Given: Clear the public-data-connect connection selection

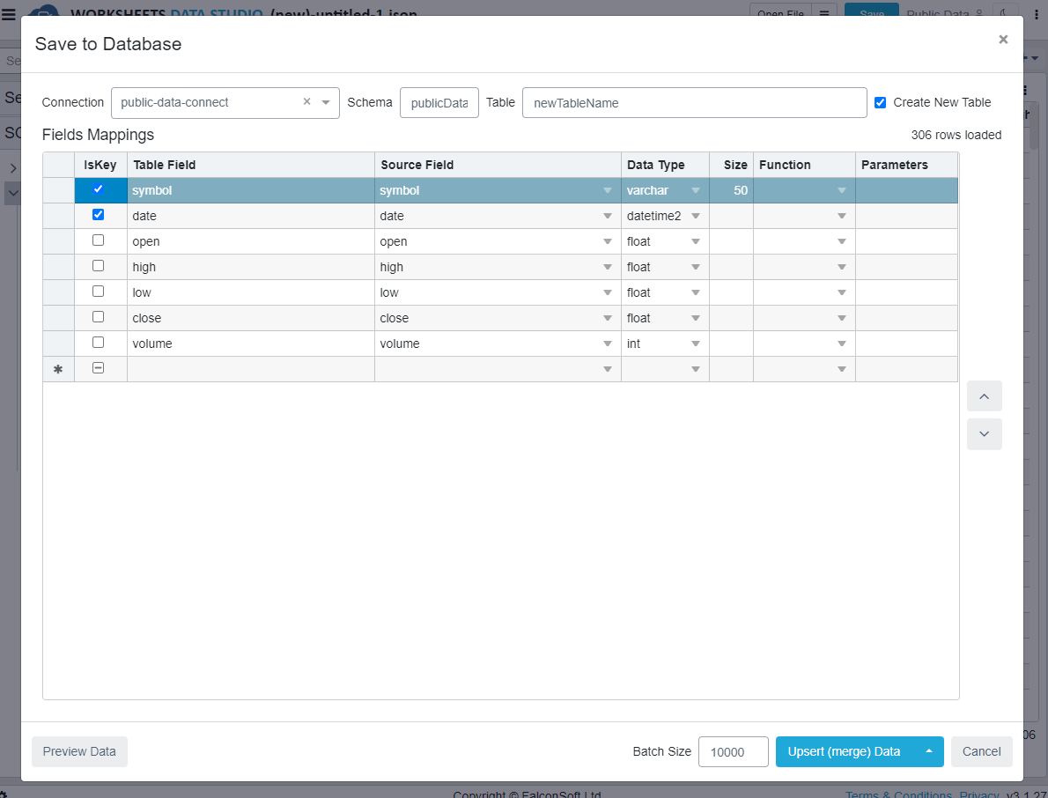Looking at the screenshot, I should pyautogui.click(x=306, y=101).
